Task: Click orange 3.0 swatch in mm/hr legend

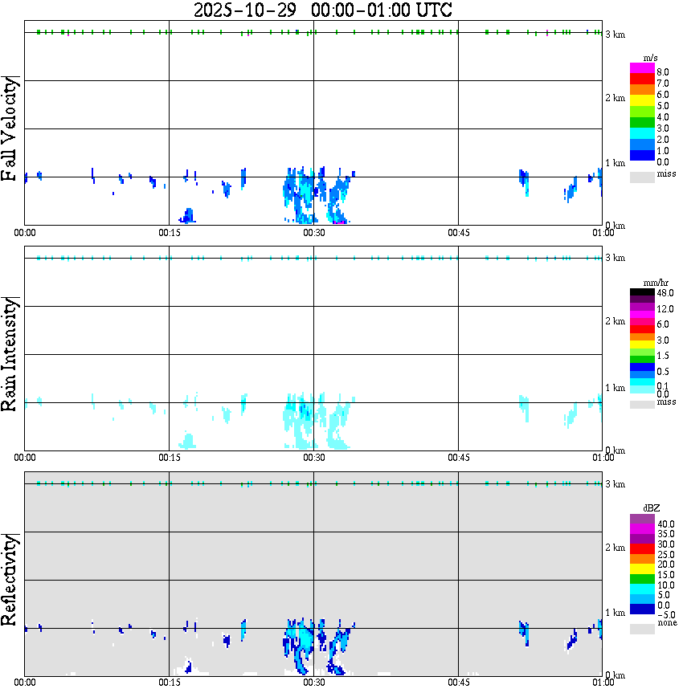Action: point(642,337)
